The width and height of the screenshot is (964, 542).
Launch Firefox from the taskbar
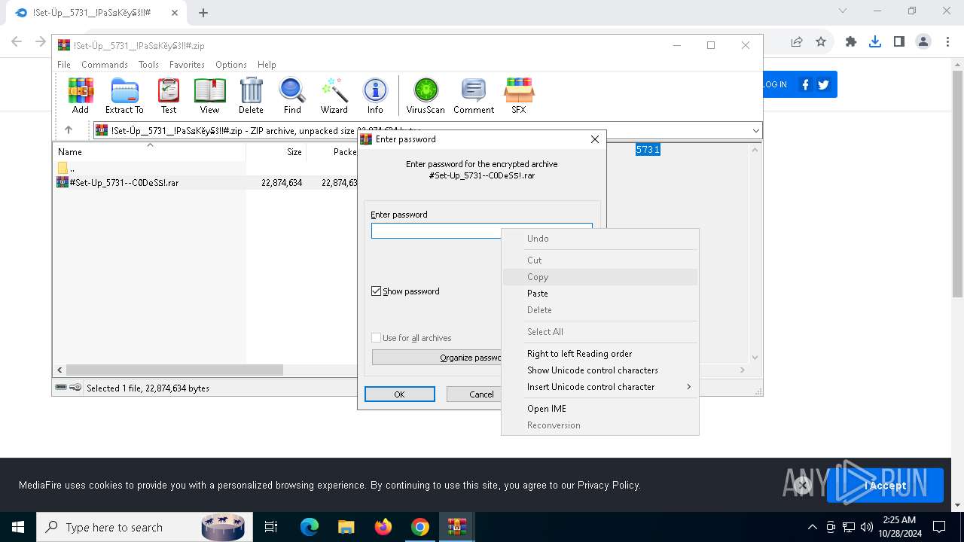coord(383,527)
